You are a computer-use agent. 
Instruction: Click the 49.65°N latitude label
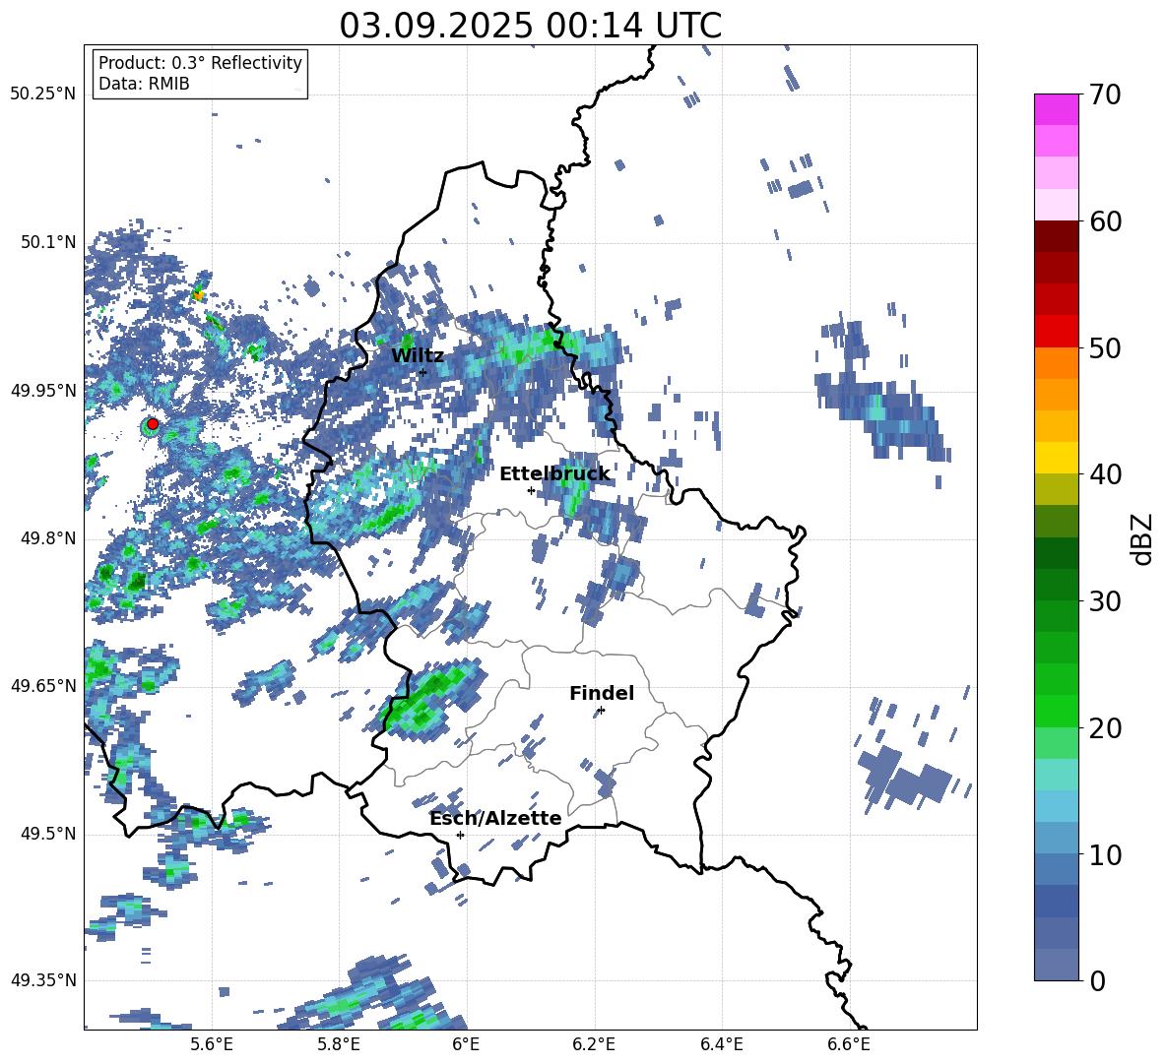(x=43, y=686)
